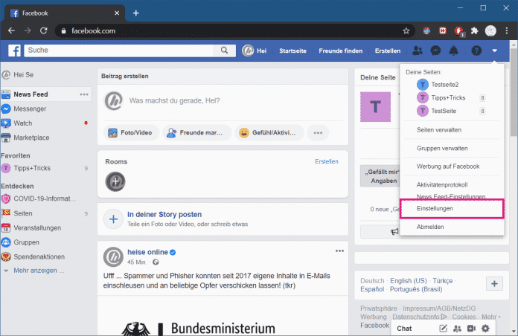
Task: Click the Foto/Video button
Action: point(129,133)
